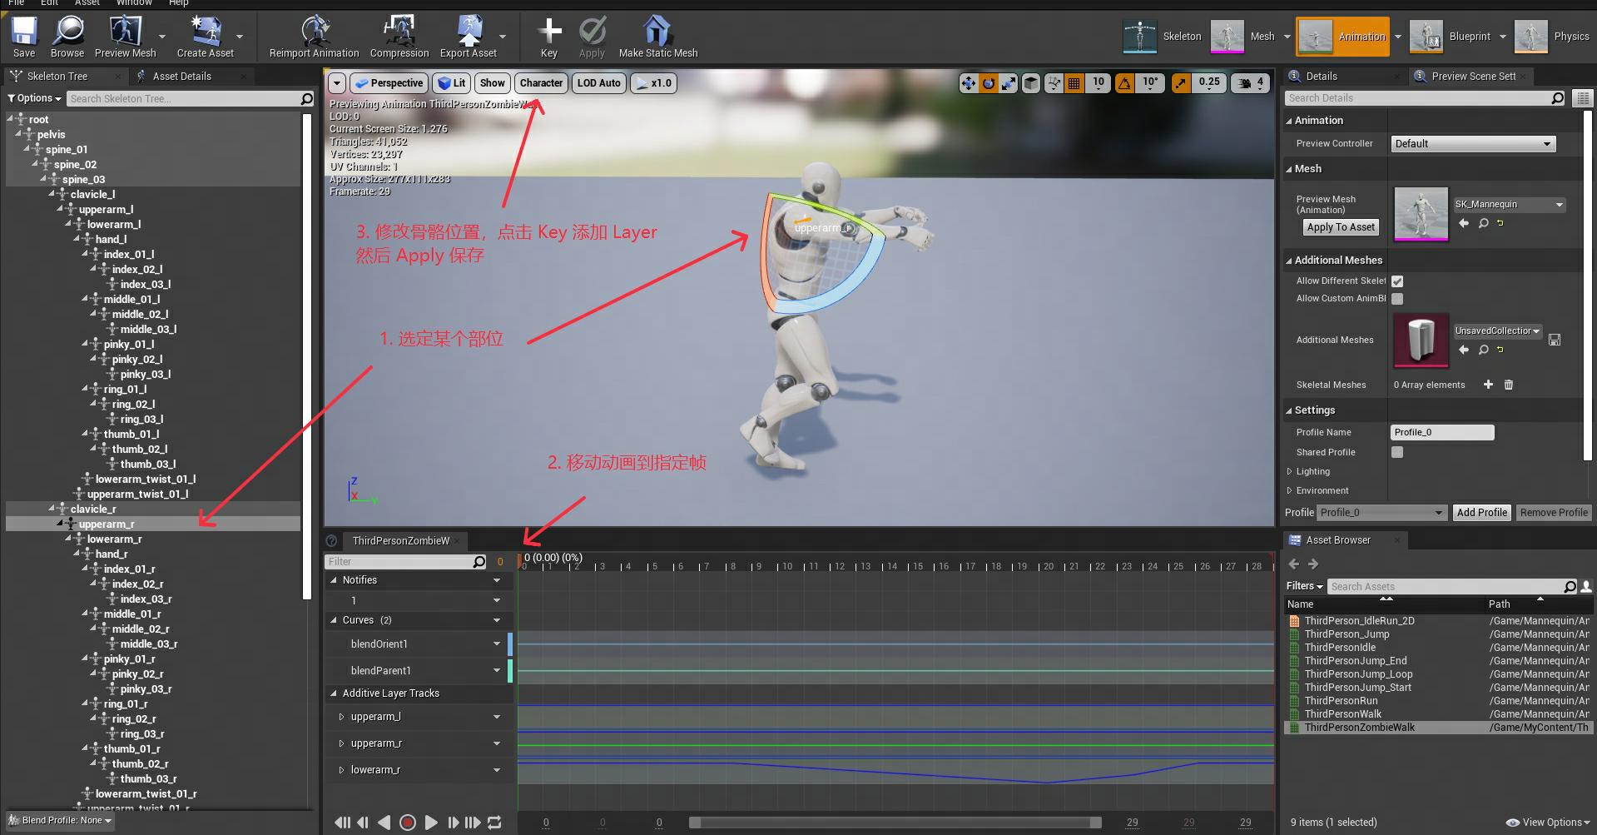The height and width of the screenshot is (835, 1597).
Task: Open viewport options arrow dropdown
Action: coord(336,83)
